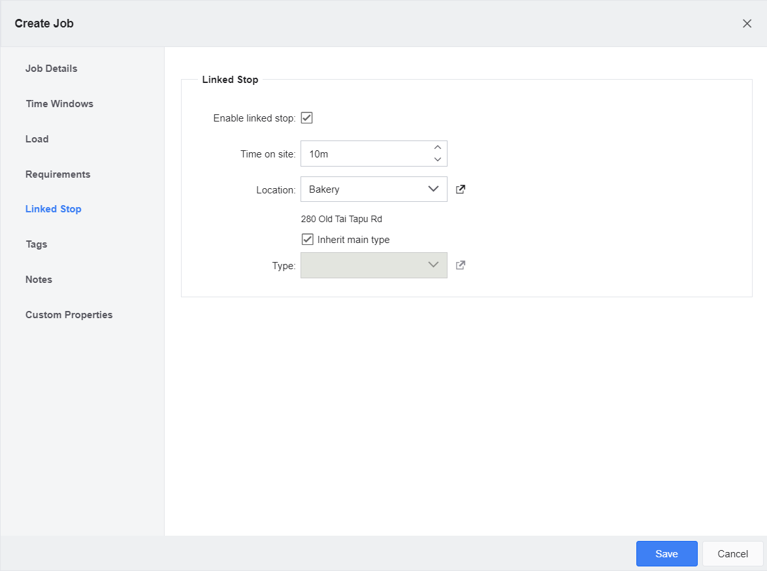The image size is (767, 571).
Task: Open the Type external link icon
Action: click(461, 265)
